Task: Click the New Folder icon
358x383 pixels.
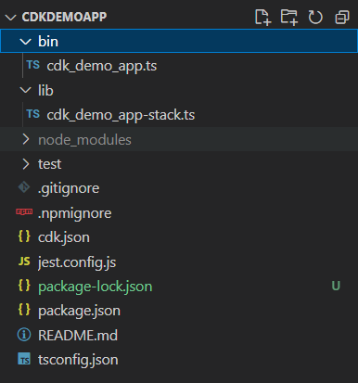Action: (289, 17)
